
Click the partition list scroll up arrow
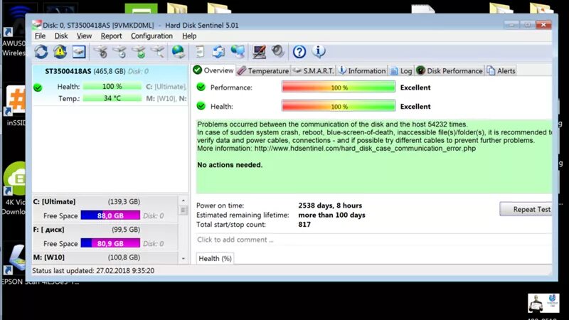point(184,201)
